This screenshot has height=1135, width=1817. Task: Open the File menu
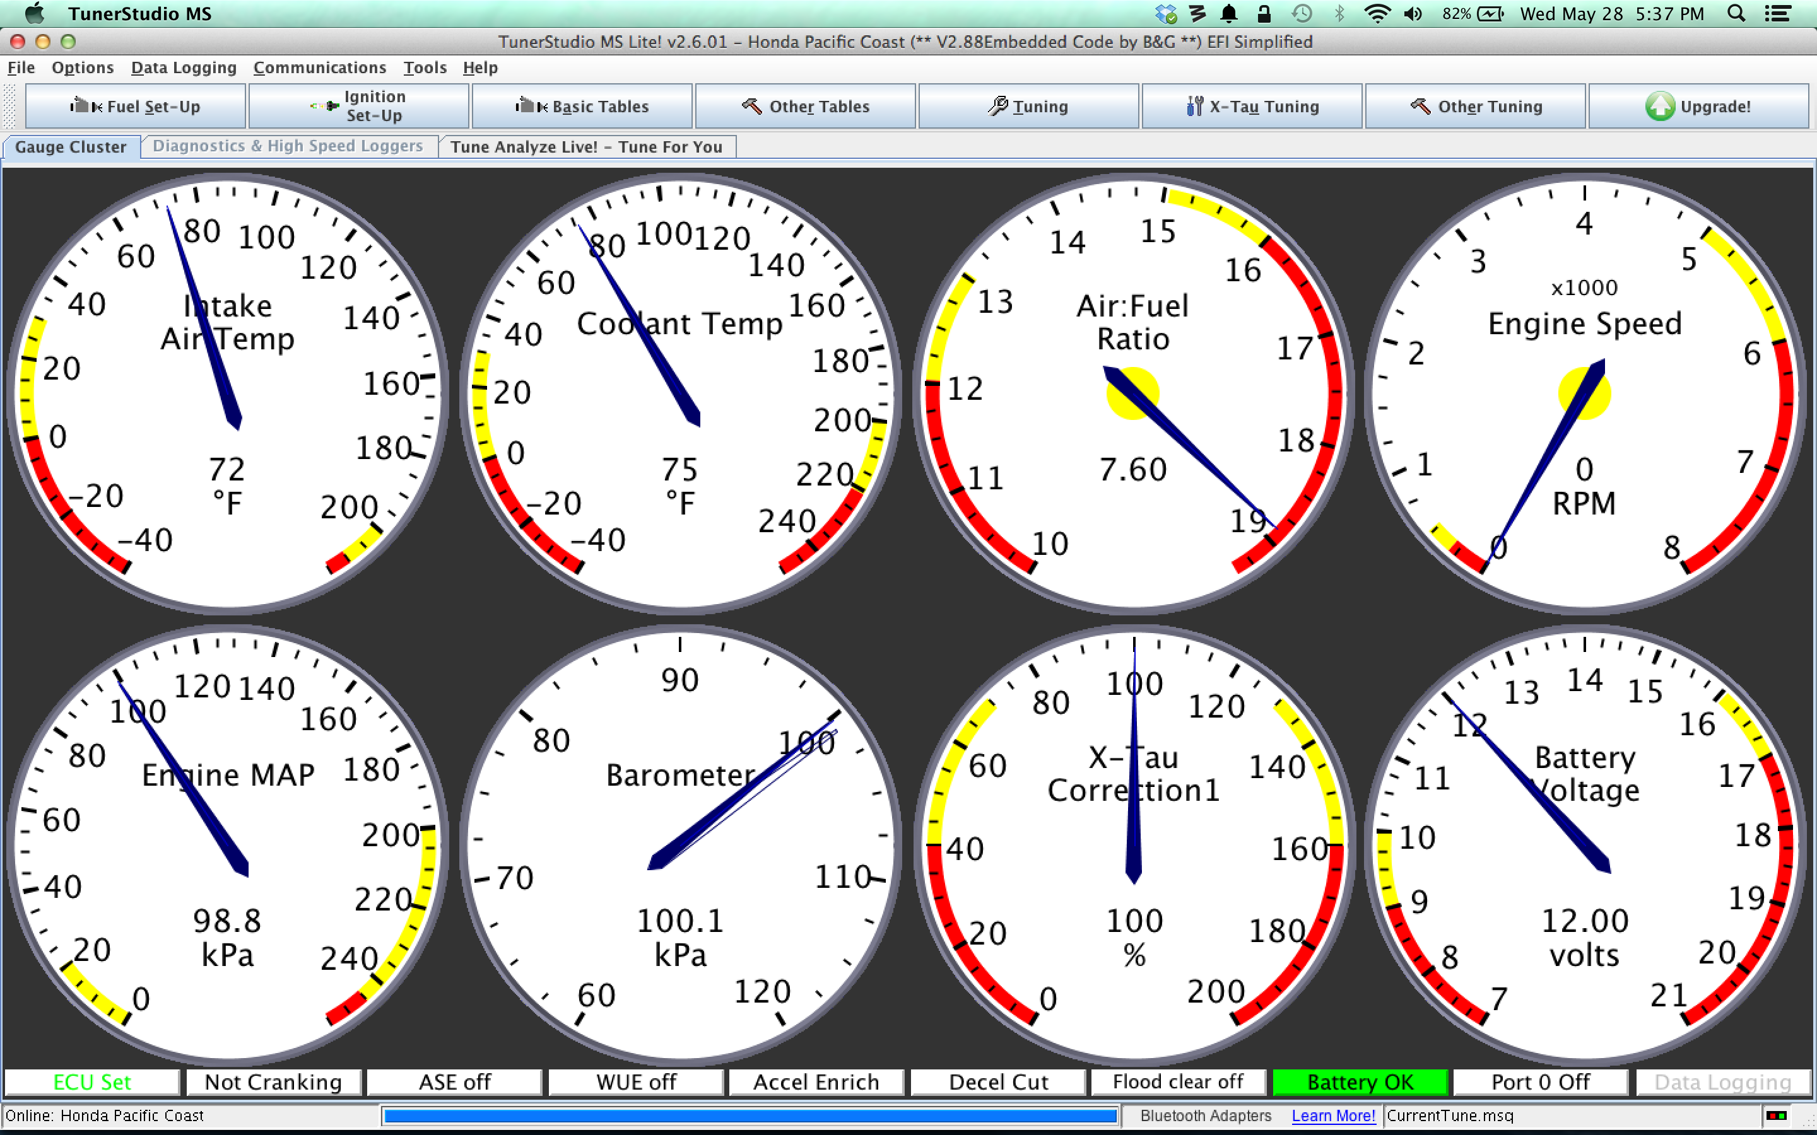(21, 67)
